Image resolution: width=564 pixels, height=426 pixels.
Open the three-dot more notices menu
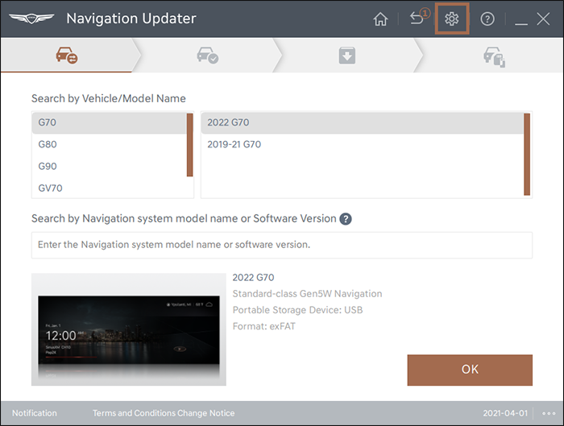click(x=549, y=413)
